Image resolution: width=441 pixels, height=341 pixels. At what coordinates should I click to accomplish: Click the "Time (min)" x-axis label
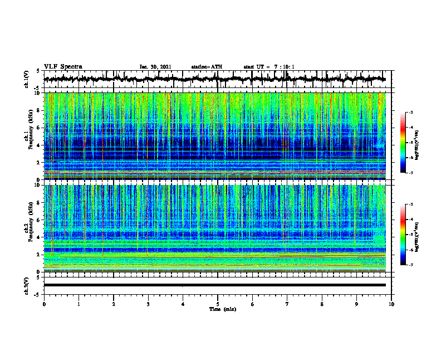[x=223, y=309]
